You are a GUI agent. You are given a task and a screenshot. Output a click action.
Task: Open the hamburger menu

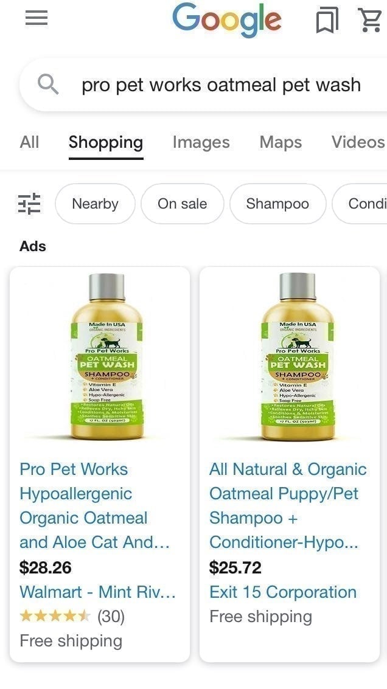pos(37,18)
